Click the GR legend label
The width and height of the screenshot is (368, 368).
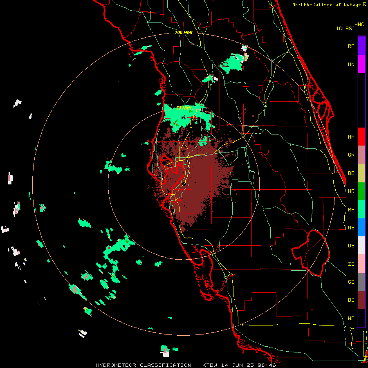[x=351, y=155]
